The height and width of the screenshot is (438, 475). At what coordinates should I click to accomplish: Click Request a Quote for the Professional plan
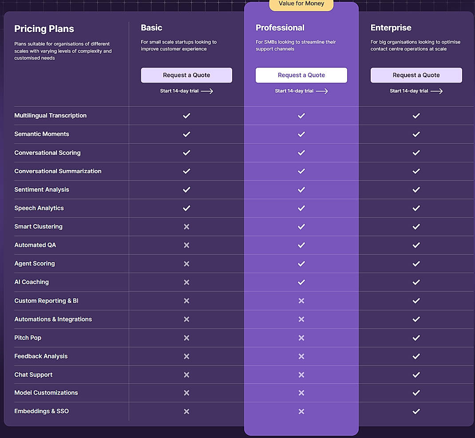301,75
